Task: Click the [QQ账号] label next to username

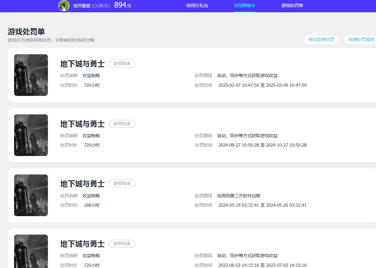Action: point(100,6)
